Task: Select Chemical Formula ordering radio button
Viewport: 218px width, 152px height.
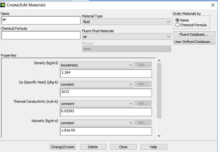Action: pos(178,25)
